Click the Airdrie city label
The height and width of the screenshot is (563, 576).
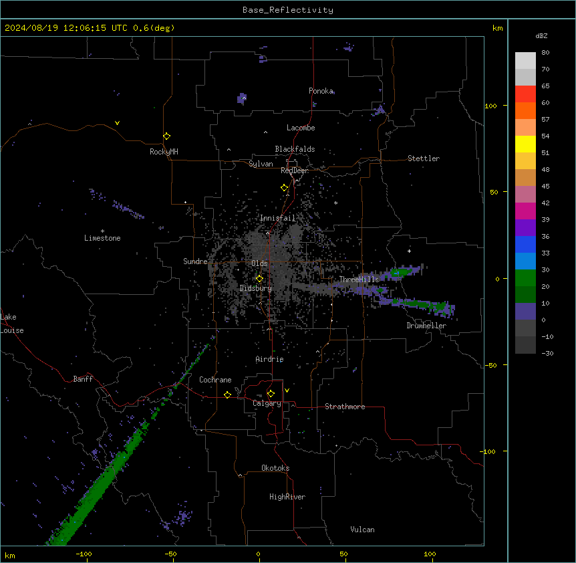270,359
